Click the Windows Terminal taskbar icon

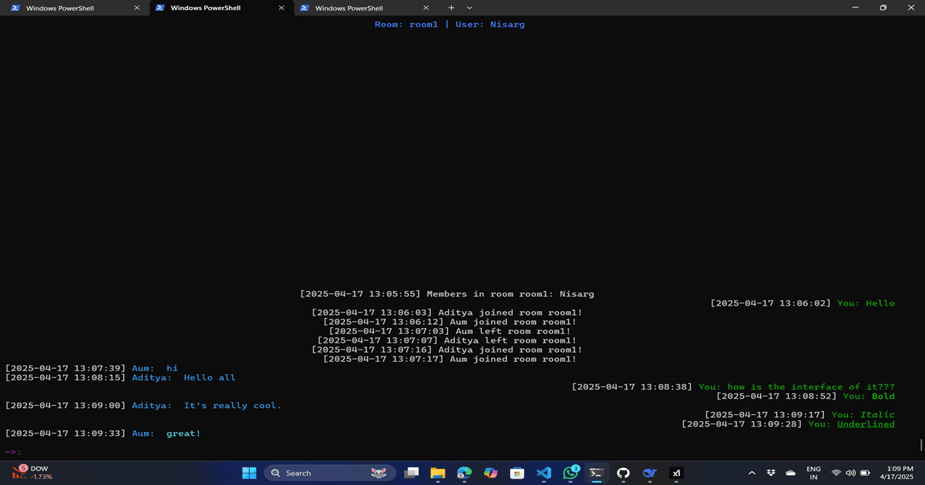596,473
